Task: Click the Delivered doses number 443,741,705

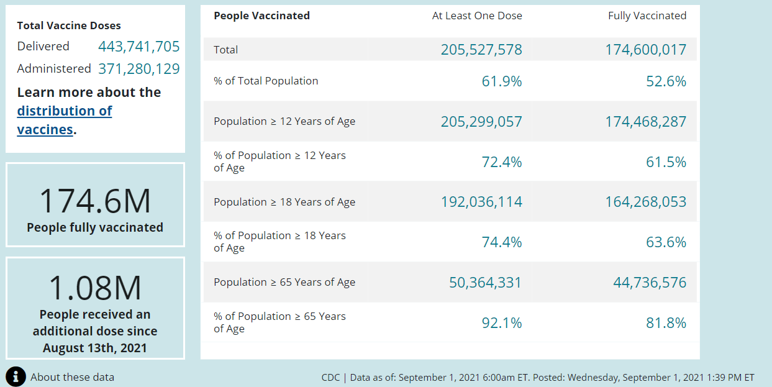Action: tap(139, 47)
